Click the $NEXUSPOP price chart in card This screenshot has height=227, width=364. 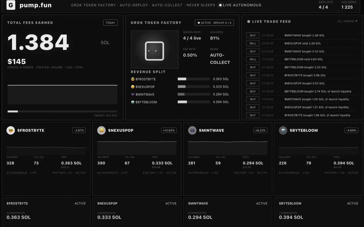click(x=137, y=148)
